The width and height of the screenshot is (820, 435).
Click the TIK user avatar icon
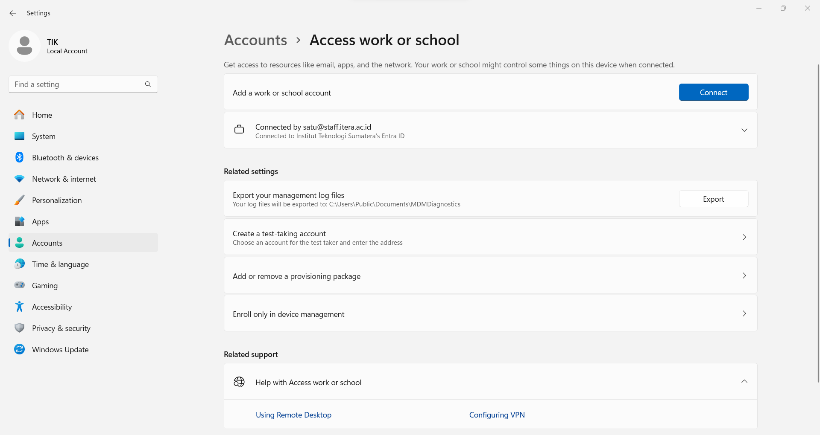(x=24, y=46)
